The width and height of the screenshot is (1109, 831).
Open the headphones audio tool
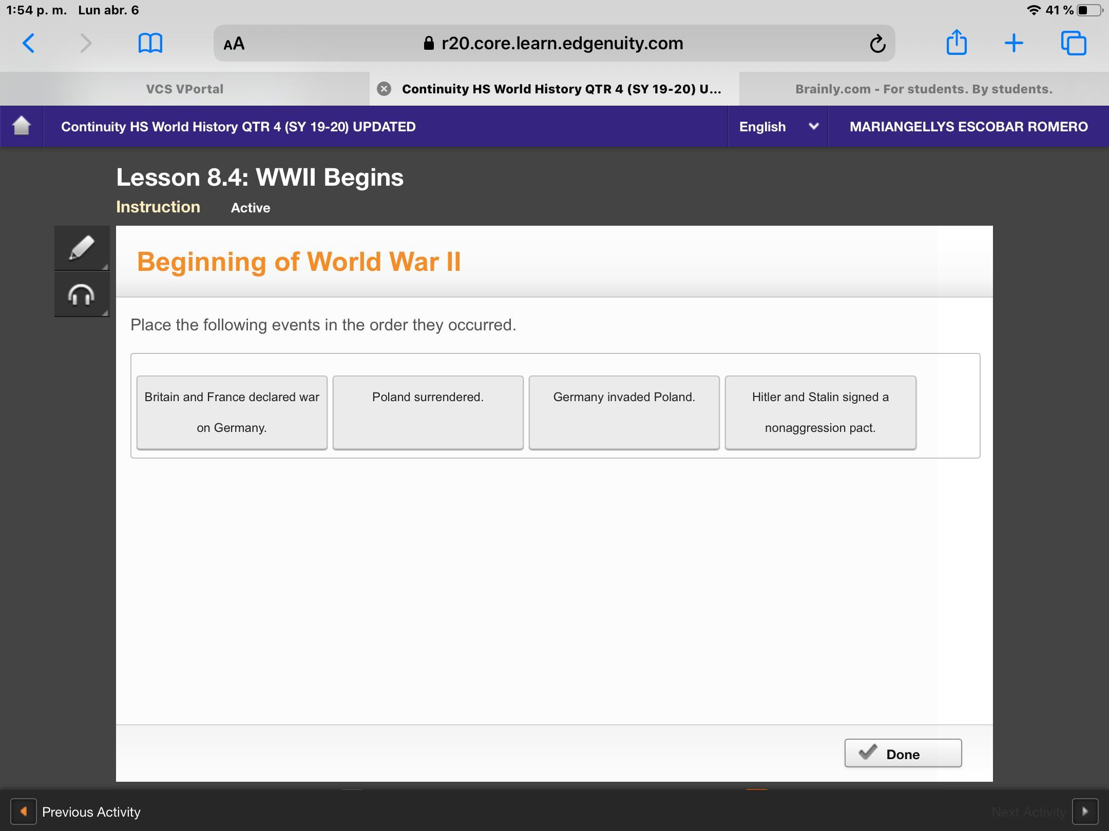click(x=82, y=295)
